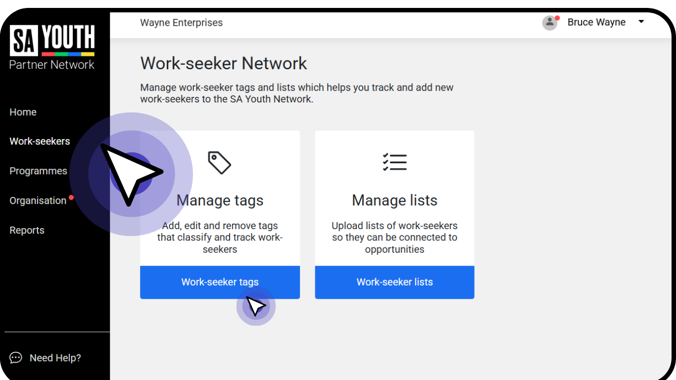Click the Work-seeker Network page title
The image size is (676, 380).
pyautogui.click(x=223, y=63)
